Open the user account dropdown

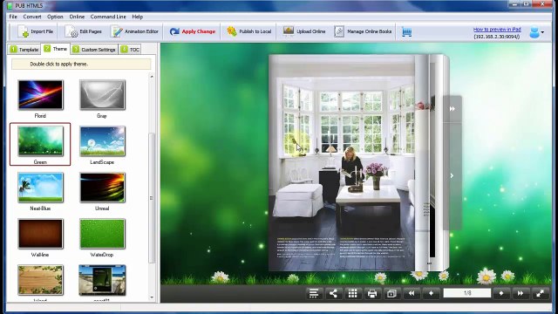(x=537, y=32)
